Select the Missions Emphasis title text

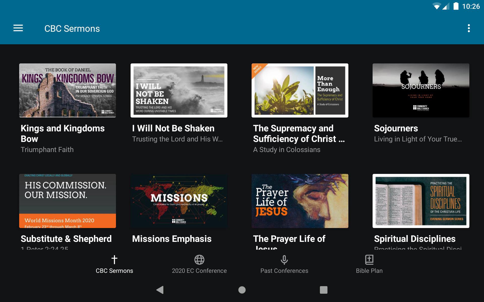tap(172, 239)
